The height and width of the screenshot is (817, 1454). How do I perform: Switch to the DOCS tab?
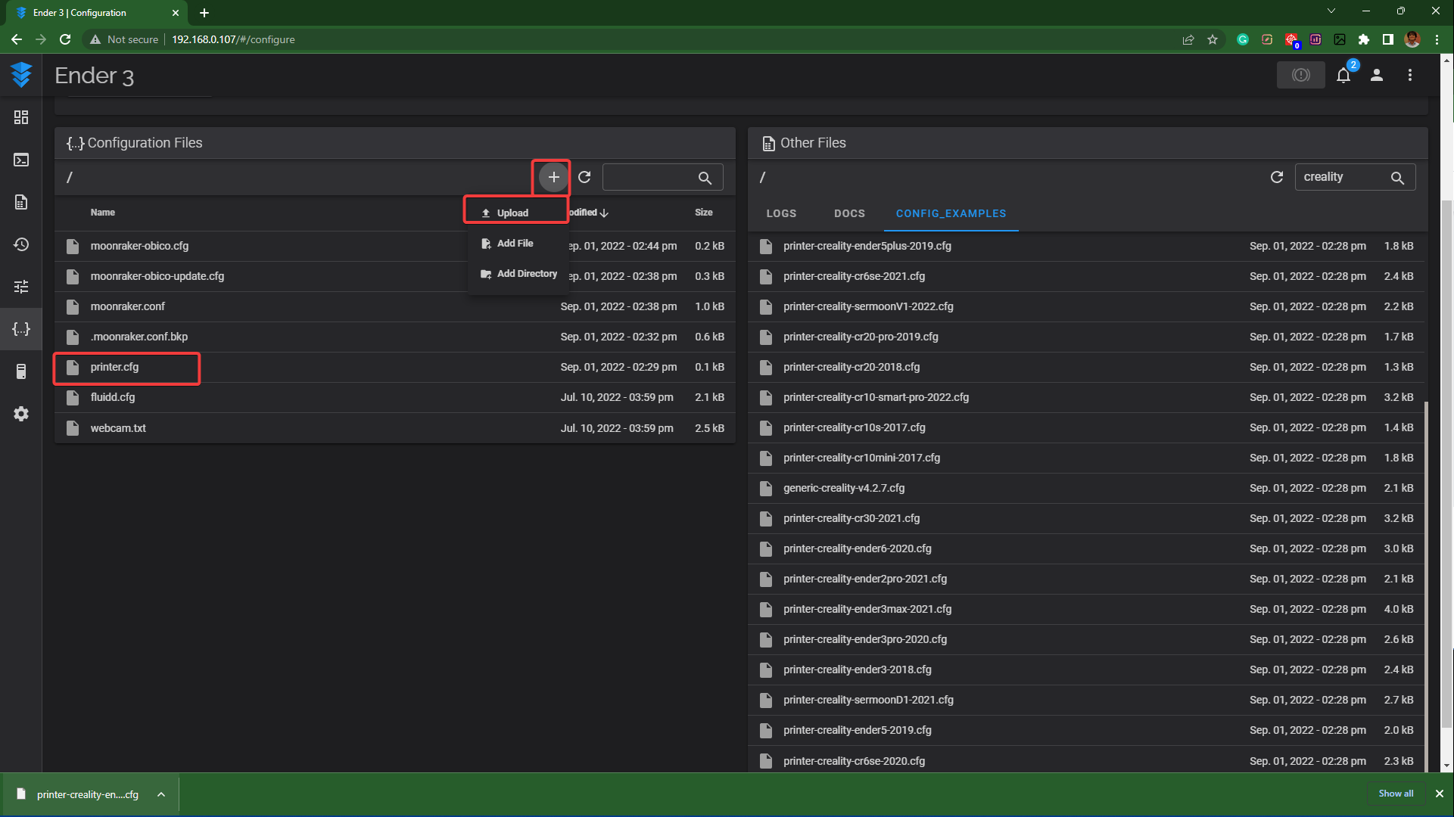point(849,213)
